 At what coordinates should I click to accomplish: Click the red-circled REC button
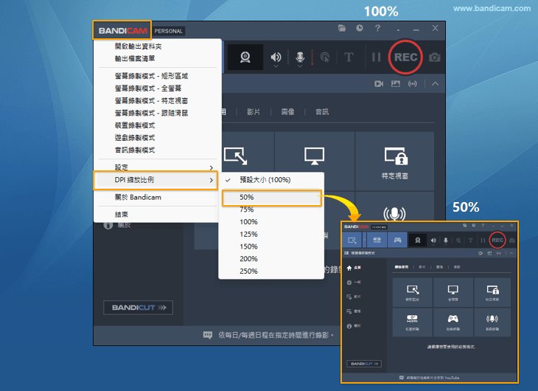[x=405, y=57]
